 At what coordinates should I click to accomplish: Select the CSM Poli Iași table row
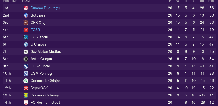[109, 74]
